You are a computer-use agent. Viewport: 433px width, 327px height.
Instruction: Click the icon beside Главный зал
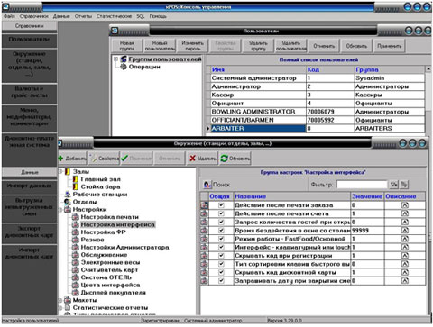(x=76, y=179)
